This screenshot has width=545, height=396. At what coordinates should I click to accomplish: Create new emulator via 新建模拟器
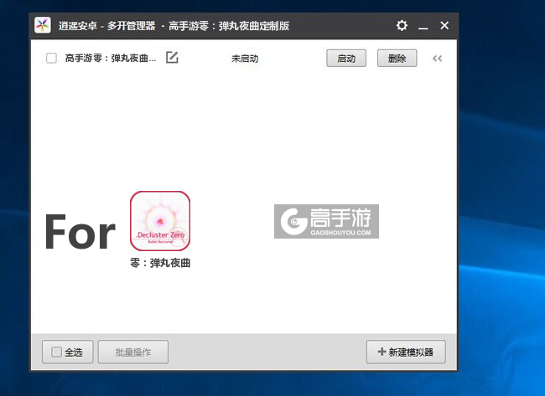pyautogui.click(x=406, y=352)
